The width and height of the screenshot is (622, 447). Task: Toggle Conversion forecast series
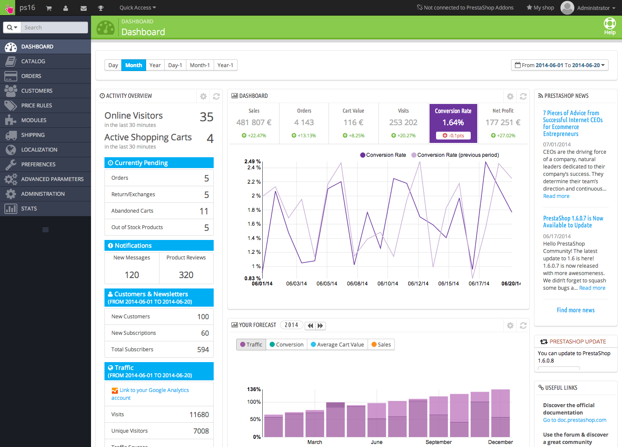(x=287, y=345)
